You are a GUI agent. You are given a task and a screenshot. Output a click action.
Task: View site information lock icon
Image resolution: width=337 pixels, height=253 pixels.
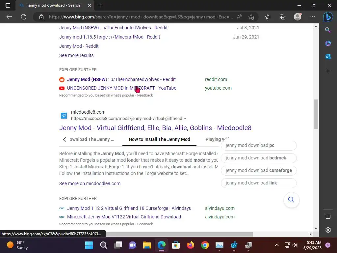point(41,17)
